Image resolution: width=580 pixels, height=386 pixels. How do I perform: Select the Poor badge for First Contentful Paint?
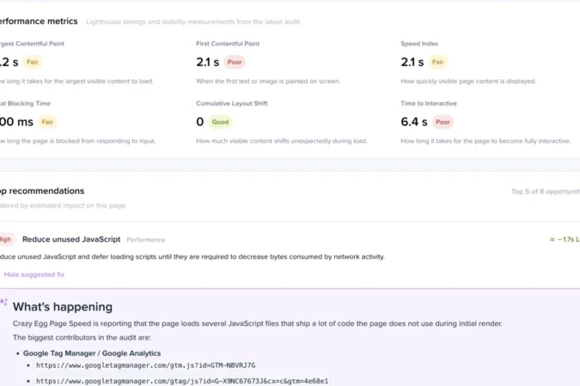pyautogui.click(x=235, y=62)
